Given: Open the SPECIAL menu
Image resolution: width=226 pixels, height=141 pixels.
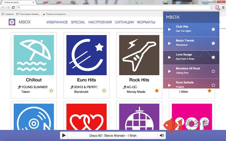Looking at the screenshot, I should click(x=78, y=22).
